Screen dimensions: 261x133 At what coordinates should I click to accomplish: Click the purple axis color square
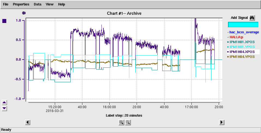click(x=4, y=21)
